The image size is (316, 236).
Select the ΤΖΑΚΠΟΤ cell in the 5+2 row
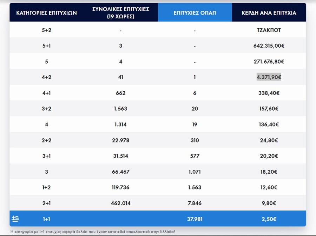pos(269,30)
